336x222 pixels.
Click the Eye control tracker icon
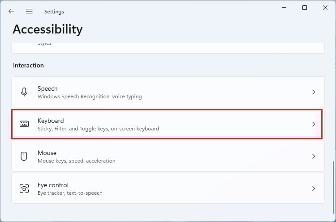tap(24, 188)
